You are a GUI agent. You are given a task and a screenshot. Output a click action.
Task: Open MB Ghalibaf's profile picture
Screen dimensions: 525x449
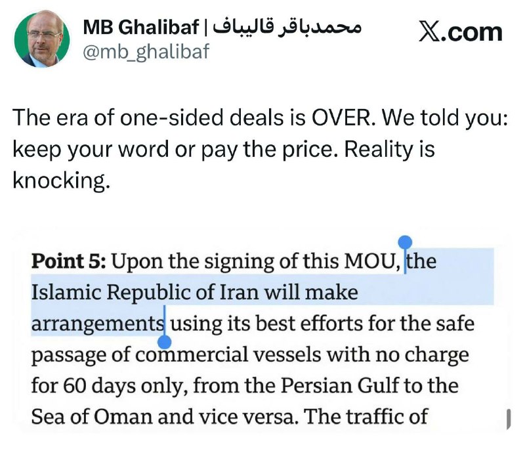[42, 40]
